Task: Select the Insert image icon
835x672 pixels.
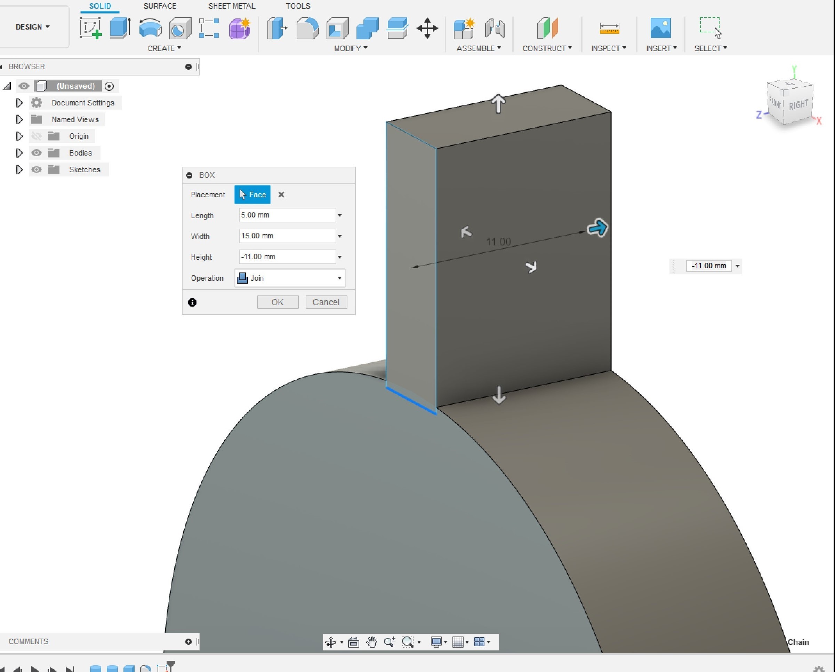Action: [660, 28]
